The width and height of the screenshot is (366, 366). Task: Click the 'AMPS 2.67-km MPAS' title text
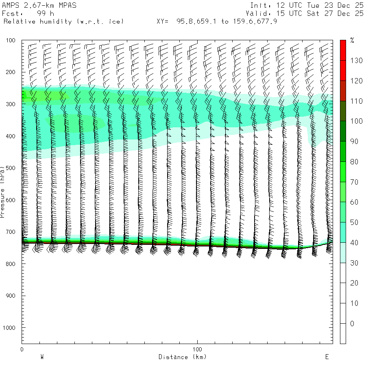pos(39,6)
